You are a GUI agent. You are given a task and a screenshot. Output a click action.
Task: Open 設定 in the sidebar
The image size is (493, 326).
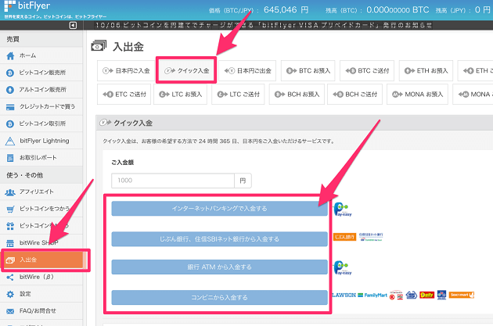coord(41,294)
